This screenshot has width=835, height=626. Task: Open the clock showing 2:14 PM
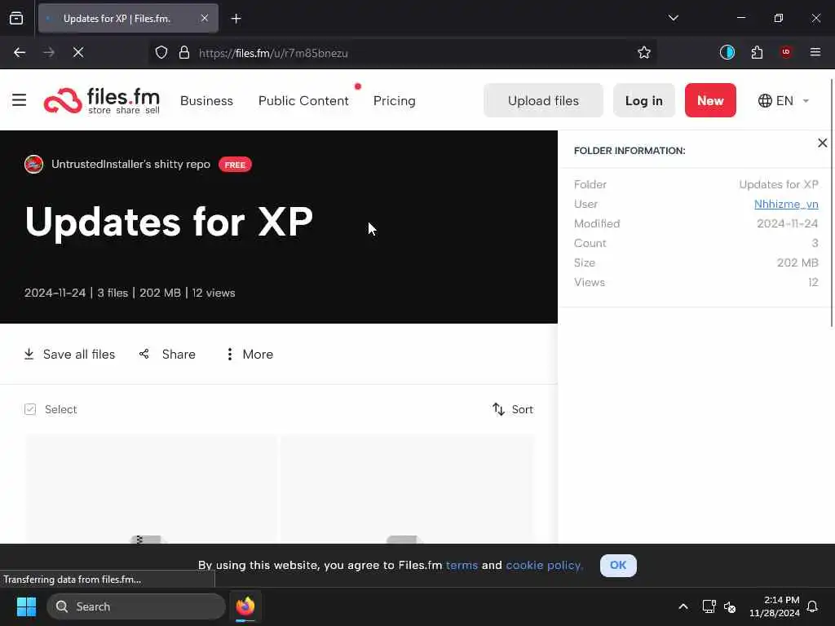pyautogui.click(x=775, y=606)
